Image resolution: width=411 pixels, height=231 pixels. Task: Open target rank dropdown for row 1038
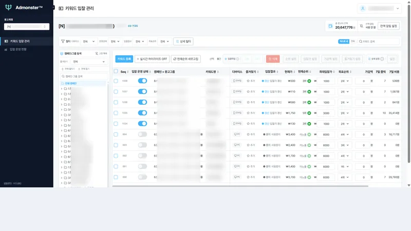[x=344, y=81]
